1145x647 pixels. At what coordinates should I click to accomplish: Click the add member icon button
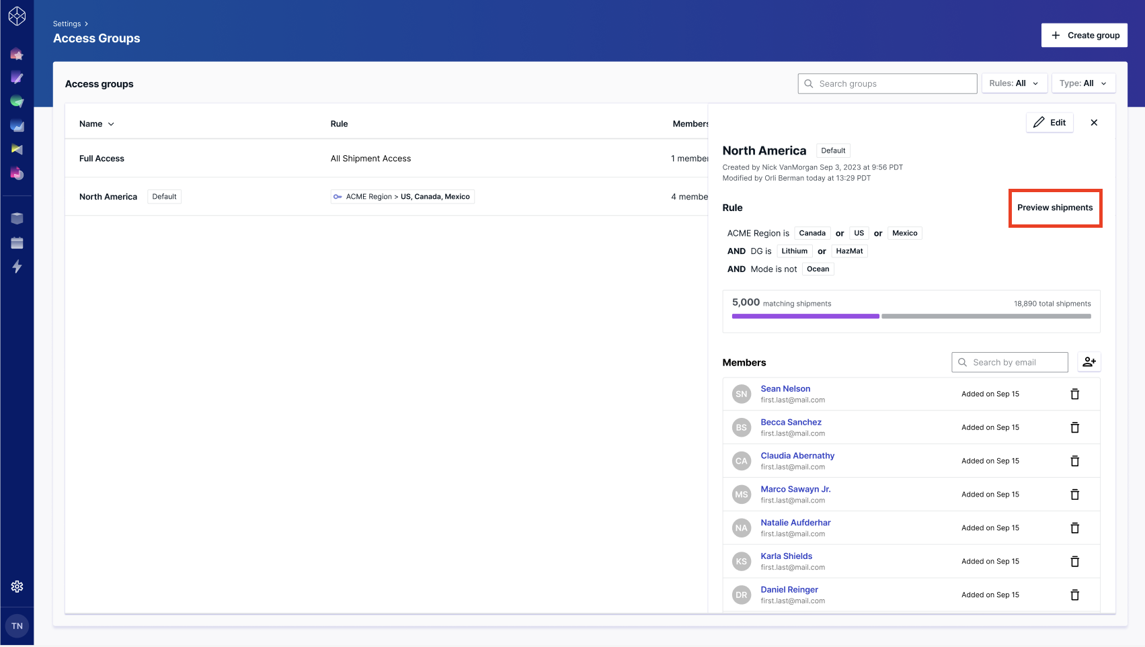1089,362
